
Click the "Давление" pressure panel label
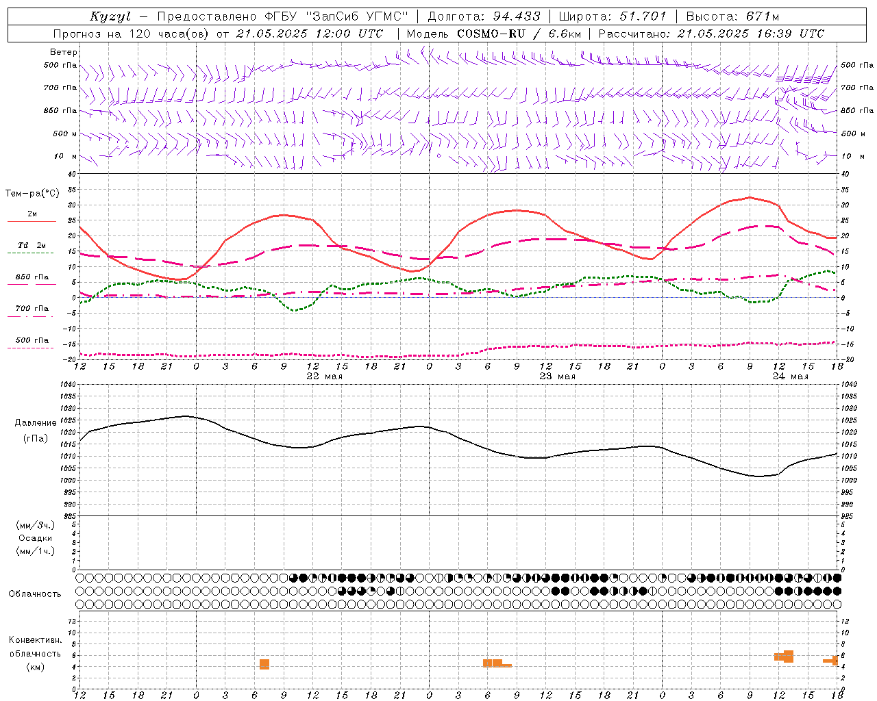point(36,423)
